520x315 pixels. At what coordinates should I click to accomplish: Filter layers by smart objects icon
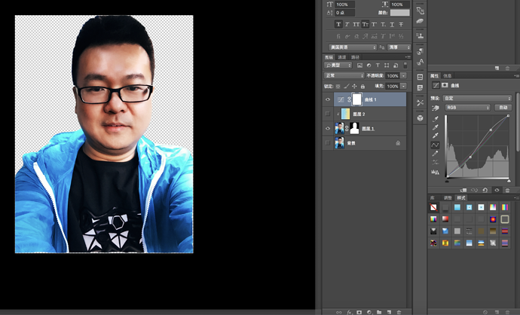click(x=396, y=66)
